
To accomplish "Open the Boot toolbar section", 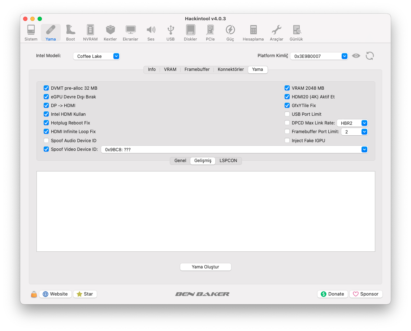I will [x=70, y=33].
